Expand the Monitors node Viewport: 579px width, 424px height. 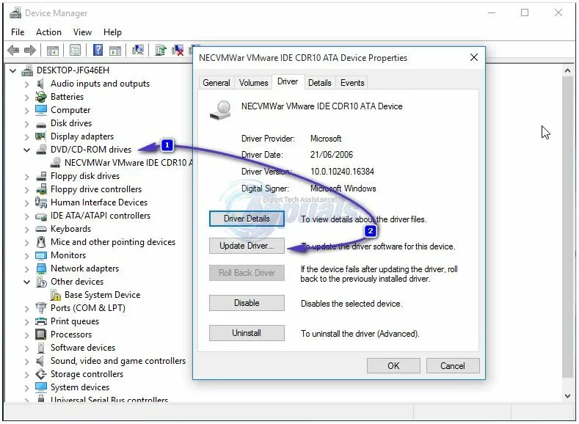pyautogui.click(x=26, y=256)
